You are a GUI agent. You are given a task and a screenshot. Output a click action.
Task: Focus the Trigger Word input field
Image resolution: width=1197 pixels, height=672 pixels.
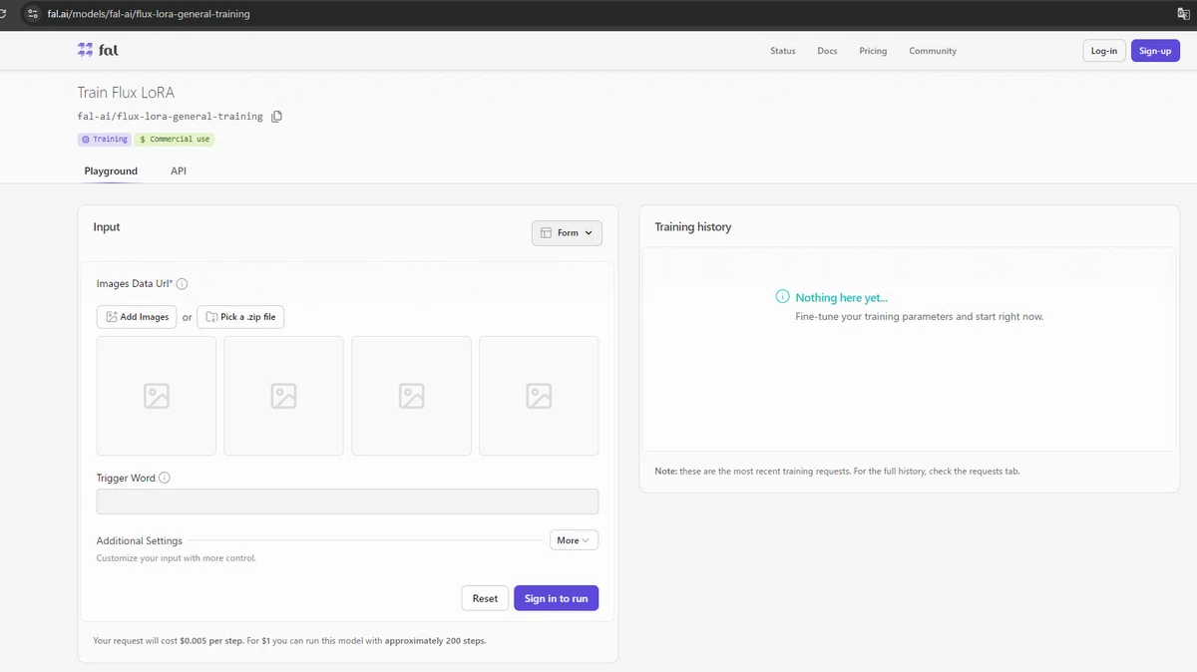[347, 502]
